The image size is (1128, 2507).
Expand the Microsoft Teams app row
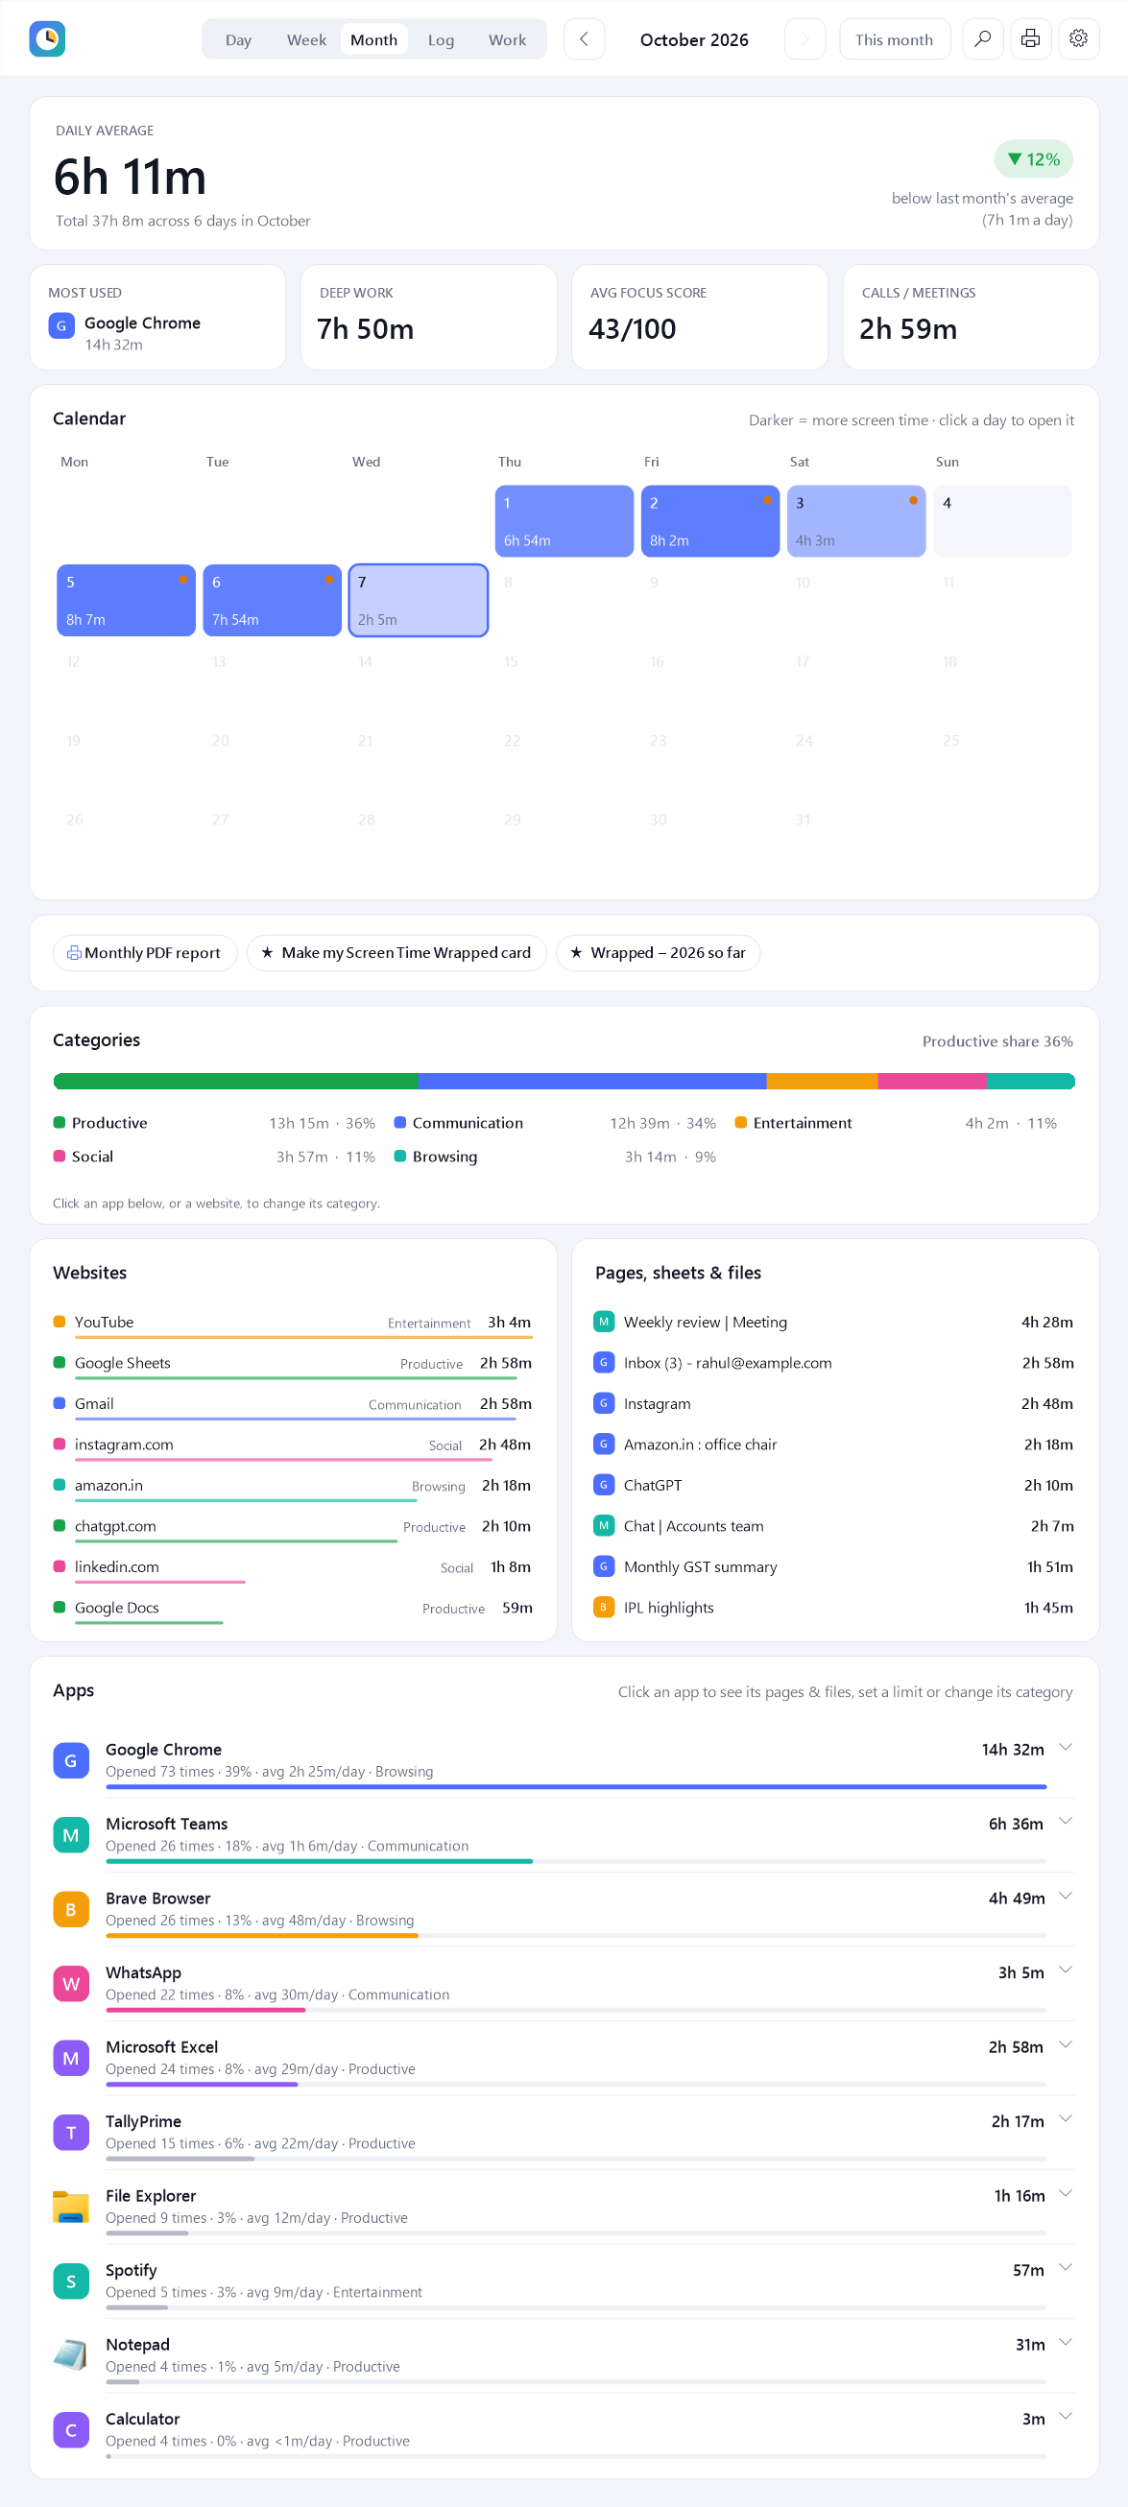click(1066, 1822)
